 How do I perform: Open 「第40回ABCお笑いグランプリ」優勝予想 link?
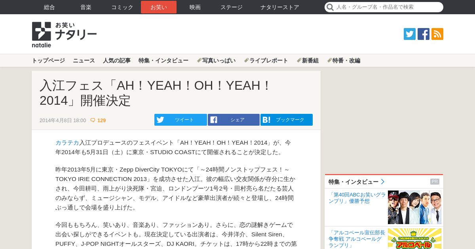pyautogui.click(x=357, y=198)
